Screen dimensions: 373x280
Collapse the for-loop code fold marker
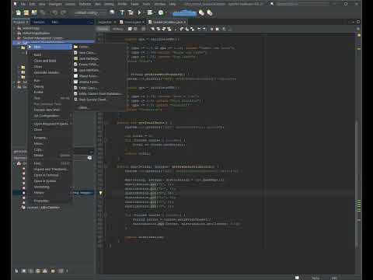click(x=106, y=140)
